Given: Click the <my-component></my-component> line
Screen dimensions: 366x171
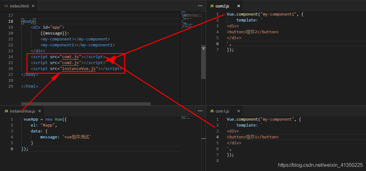Looking at the screenshot, I should (75, 39).
